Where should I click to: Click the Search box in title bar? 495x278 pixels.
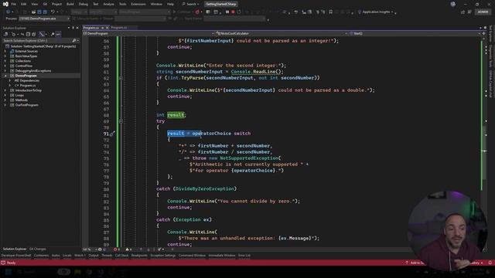pyautogui.click(x=191, y=4)
